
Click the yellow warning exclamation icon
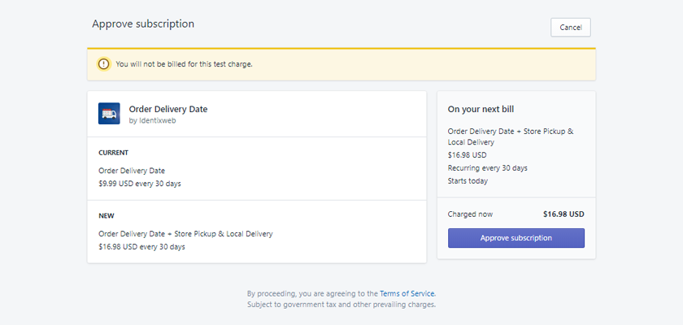(x=103, y=64)
